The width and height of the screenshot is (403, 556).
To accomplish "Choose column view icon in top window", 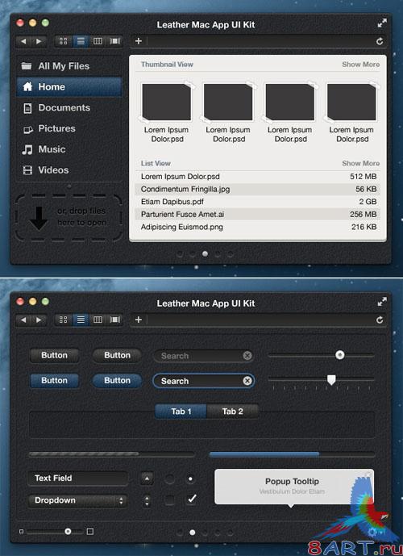I will coord(98,41).
